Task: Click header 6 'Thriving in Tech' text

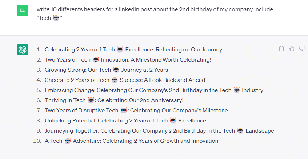Action: click(x=114, y=100)
